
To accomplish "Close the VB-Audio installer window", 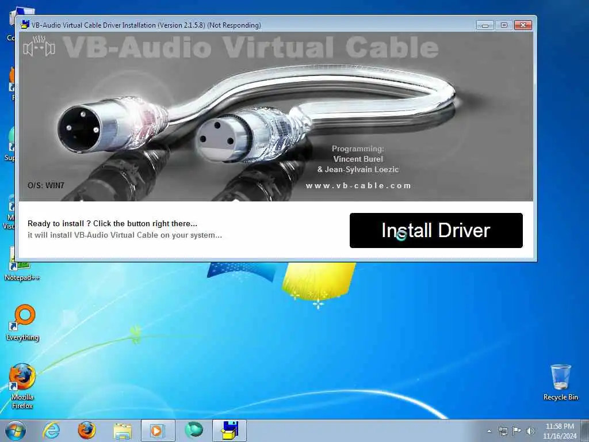I will [523, 25].
